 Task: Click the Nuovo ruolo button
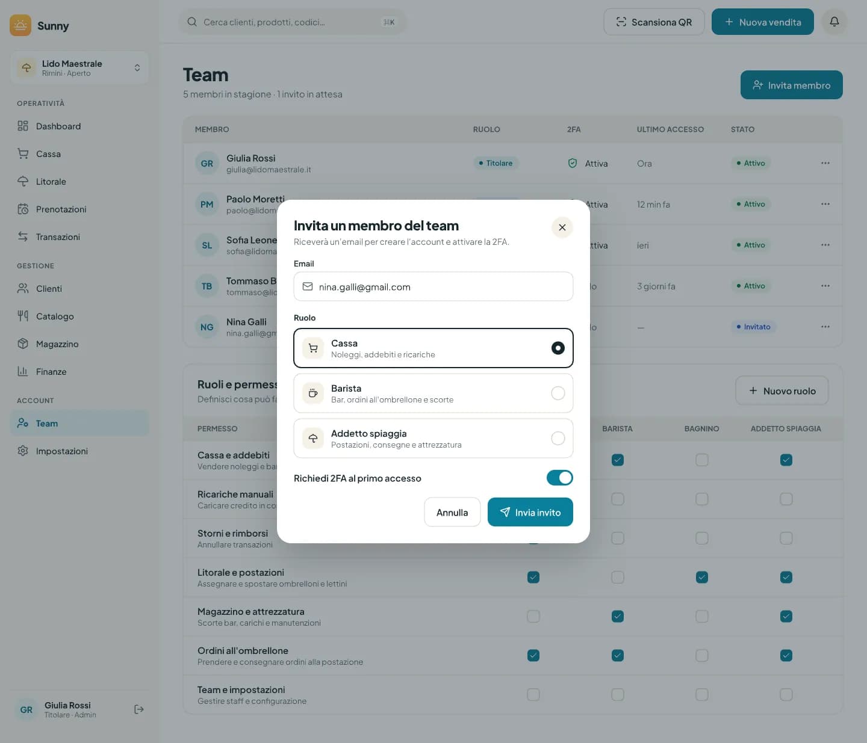[x=782, y=390]
